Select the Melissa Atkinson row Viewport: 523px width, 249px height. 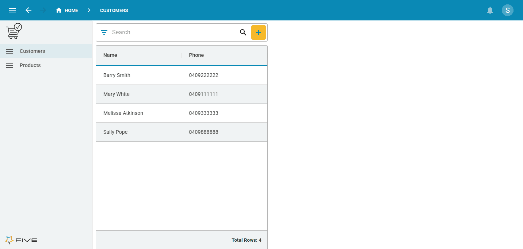click(x=123, y=113)
